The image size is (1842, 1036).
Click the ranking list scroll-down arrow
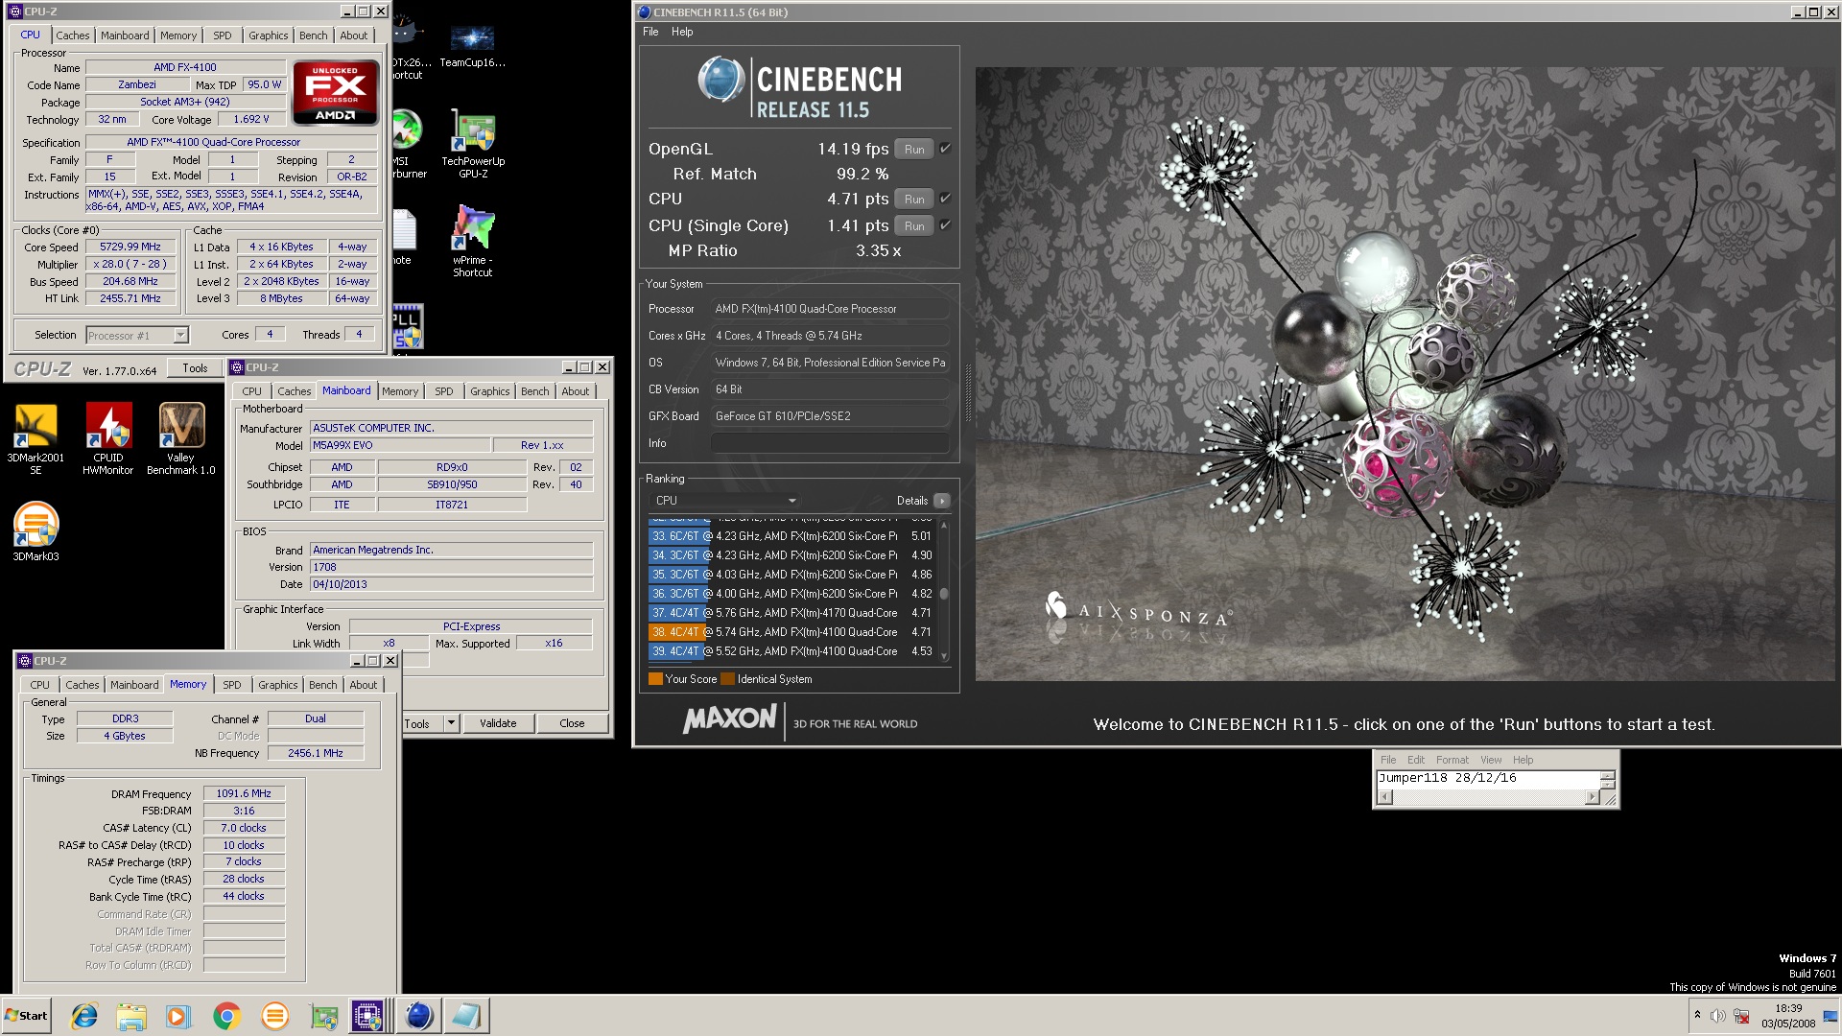pos(944,657)
